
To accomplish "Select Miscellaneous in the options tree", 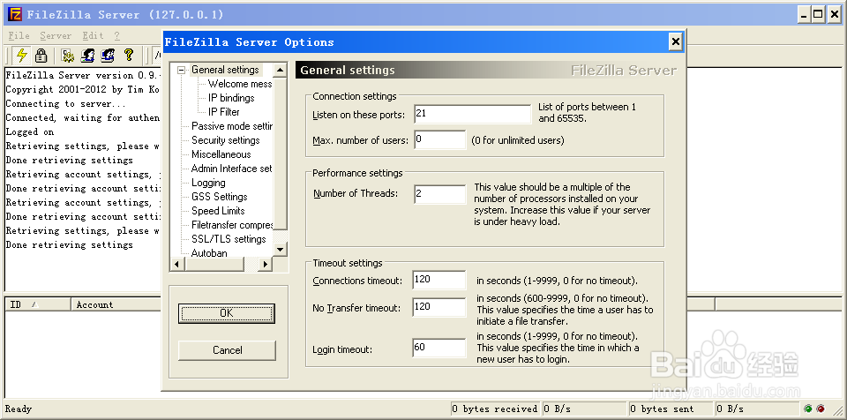I will tap(221, 154).
